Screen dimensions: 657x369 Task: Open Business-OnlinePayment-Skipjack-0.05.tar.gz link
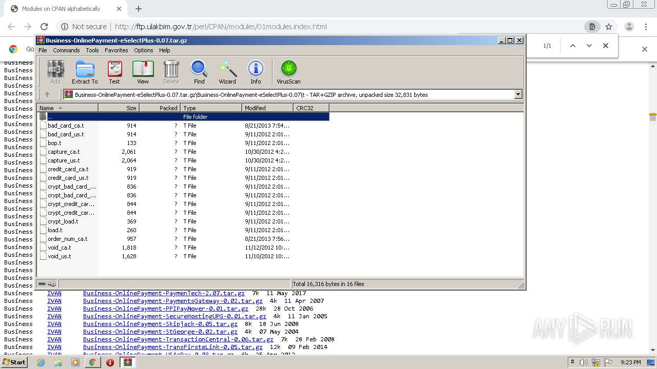pyautogui.click(x=160, y=324)
